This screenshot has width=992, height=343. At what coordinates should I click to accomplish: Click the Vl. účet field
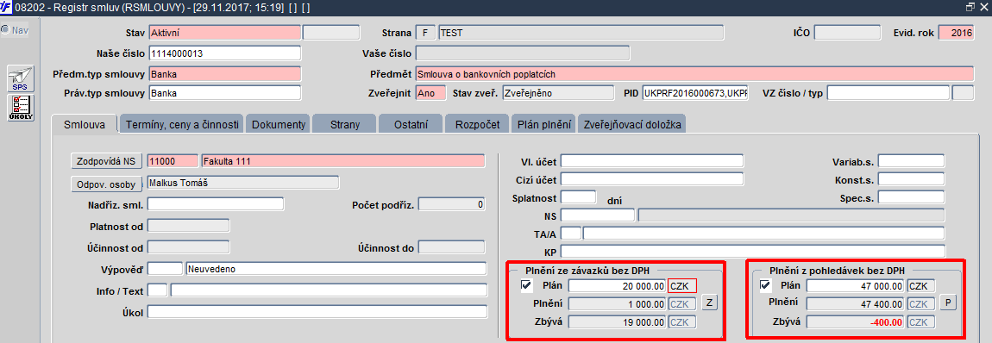coord(651,160)
